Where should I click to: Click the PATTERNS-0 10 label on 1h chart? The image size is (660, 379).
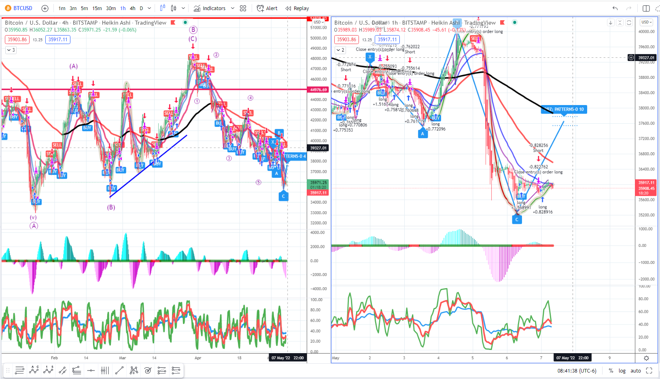coord(564,109)
